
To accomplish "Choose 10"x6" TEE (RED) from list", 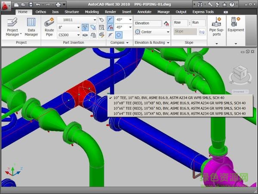I will tap(179, 109).
